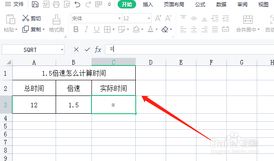
Task: Click the Undo arrow
Action: [x=78, y=4]
